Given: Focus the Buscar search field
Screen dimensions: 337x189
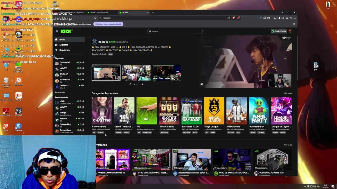Looking at the screenshot, I should [x=175, y=31].
